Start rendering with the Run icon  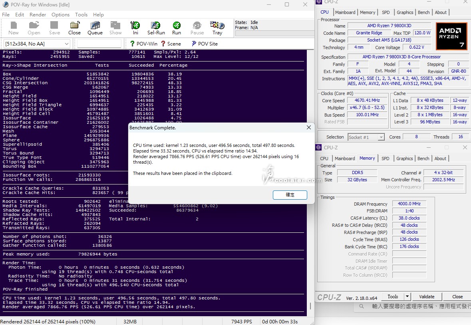(177, 28)
